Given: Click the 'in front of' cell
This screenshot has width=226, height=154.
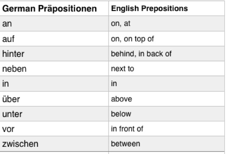Looking at the screenshot, I should tap(167, 129).
